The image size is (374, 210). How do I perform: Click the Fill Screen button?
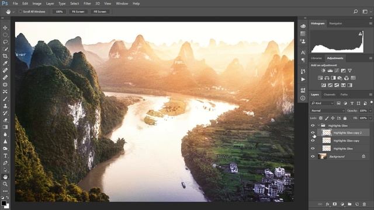click(x=100, y=12)
